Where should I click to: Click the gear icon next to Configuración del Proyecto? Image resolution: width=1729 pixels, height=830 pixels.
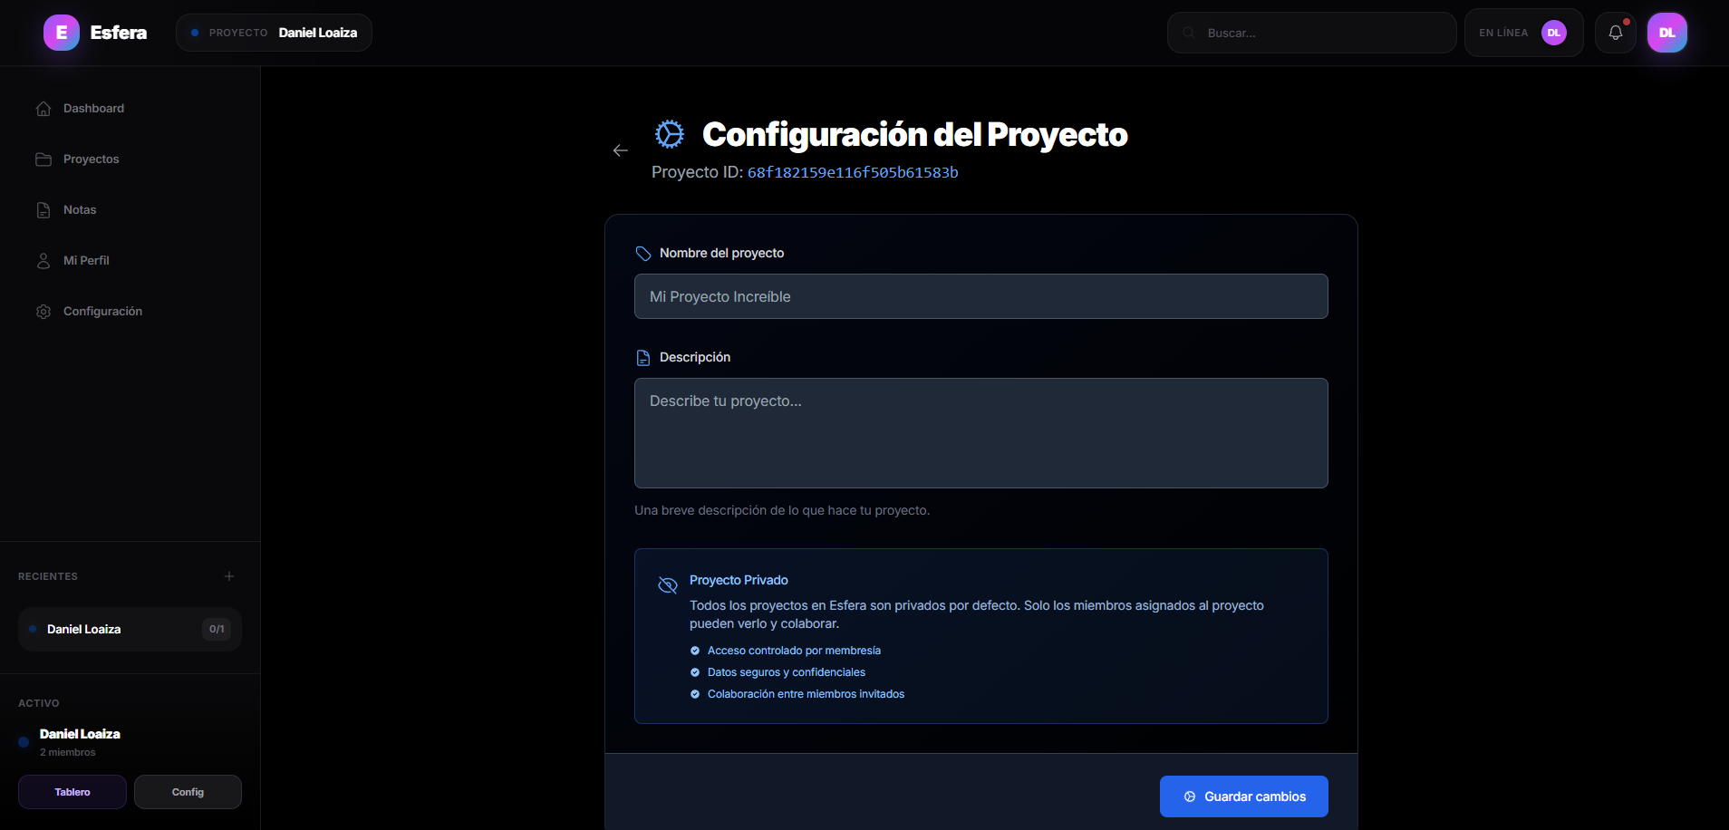(669, 133)
